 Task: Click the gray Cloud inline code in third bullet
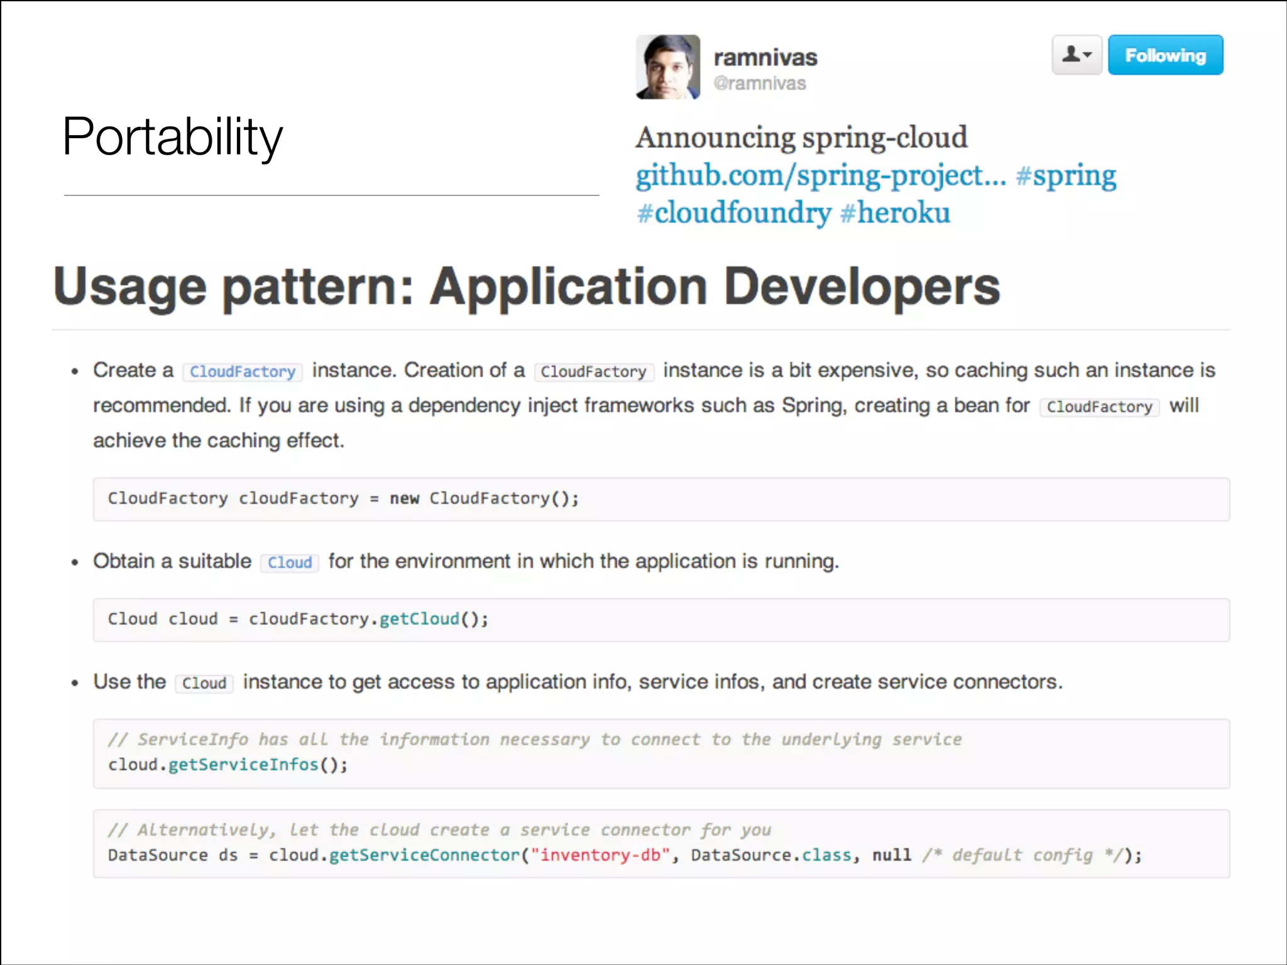(204, 683)
